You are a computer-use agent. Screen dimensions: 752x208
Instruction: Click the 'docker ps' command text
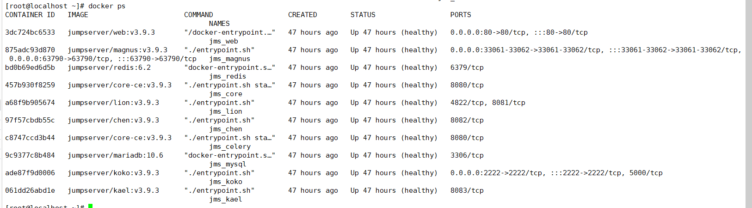[x=107, y=6]
